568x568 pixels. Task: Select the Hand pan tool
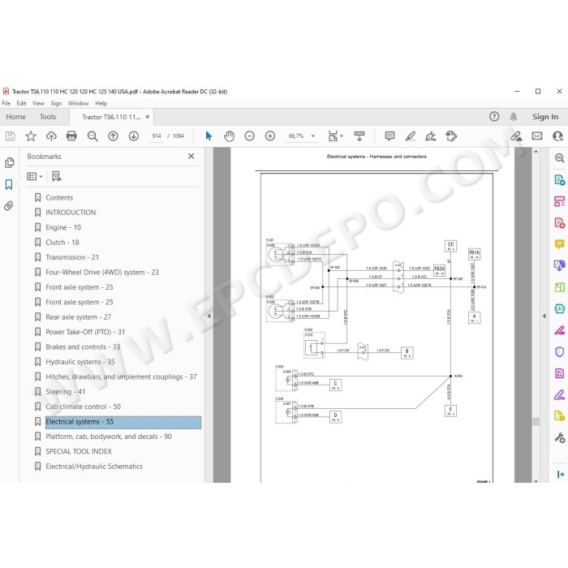229,136
